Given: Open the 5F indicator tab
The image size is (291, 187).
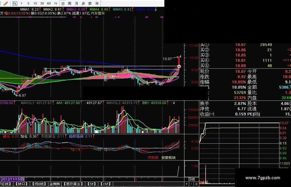Looking at the screenshot, I should coord(92,184).
